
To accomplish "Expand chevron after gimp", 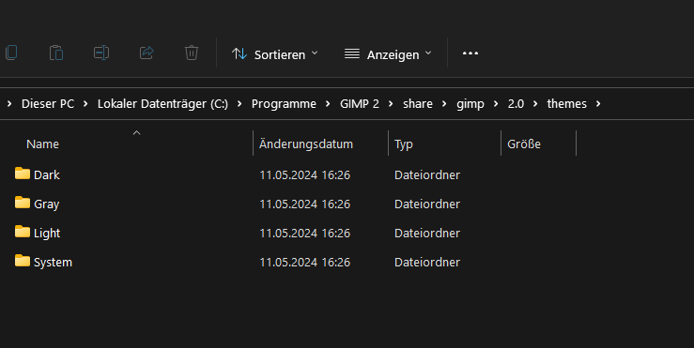I will coord(496,104).
